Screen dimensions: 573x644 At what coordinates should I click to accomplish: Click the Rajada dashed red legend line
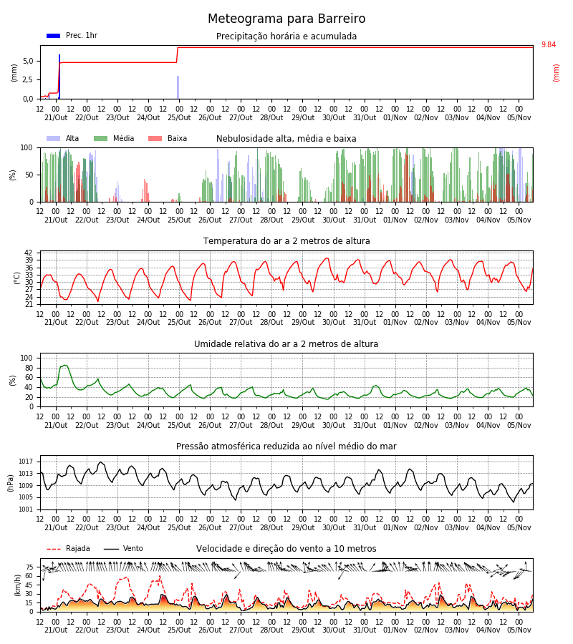point(54,549)
